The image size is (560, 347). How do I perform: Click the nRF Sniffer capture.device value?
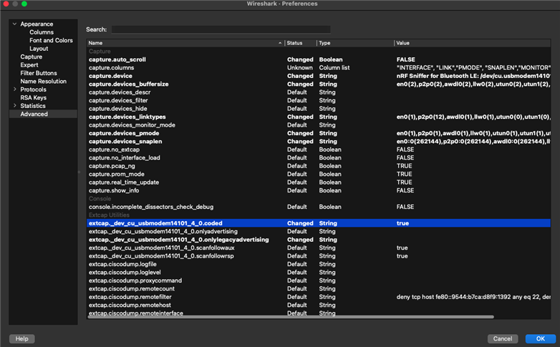[473, 76]
